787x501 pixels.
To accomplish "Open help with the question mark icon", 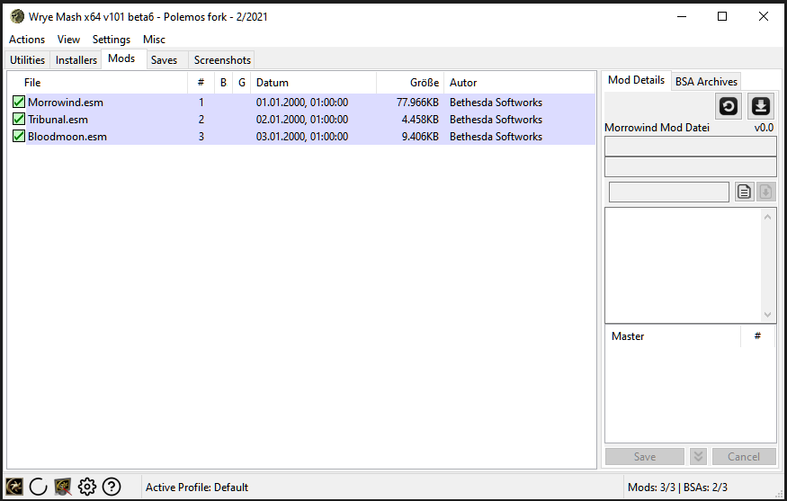I will pyautogui.click(x=112, y=487).
